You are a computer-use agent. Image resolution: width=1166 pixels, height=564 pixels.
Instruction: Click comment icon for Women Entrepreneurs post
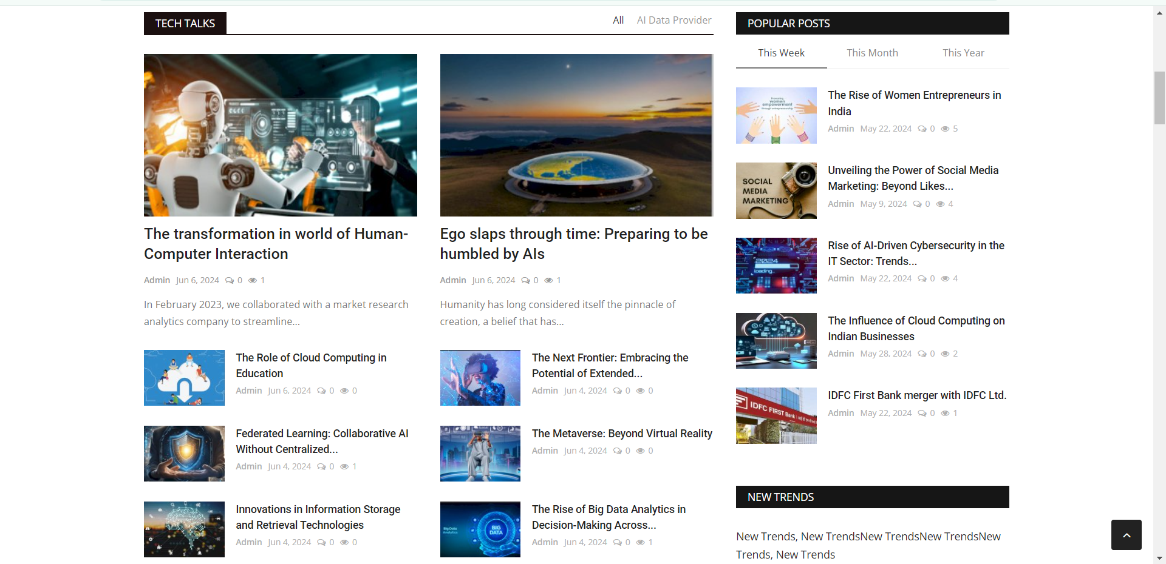tap(922, 129)
